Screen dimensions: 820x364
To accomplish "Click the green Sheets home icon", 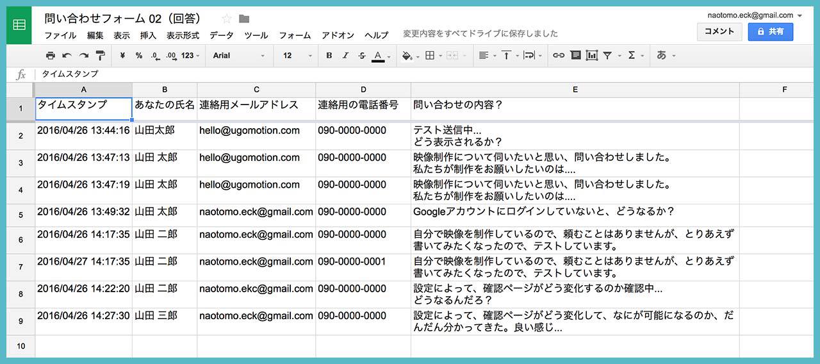I will (19, 26).
